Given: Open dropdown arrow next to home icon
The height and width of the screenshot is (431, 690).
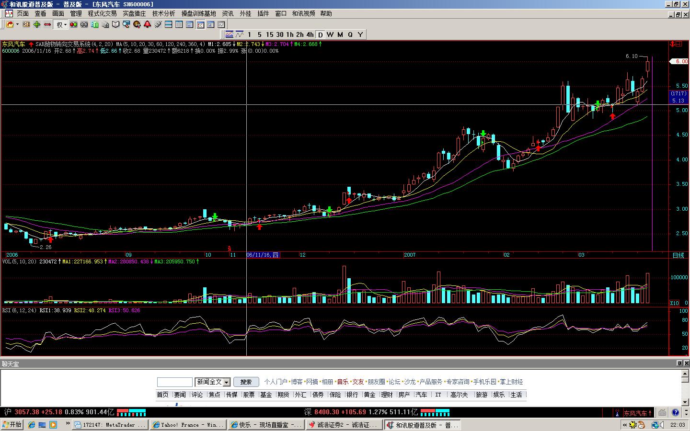Looking at the screenshot, I should [x=18, y=24].
